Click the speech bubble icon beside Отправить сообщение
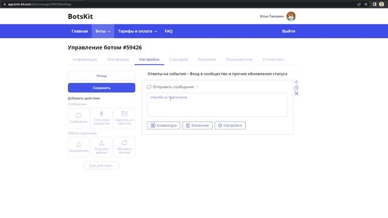388x218 pixels. (149, 87)
